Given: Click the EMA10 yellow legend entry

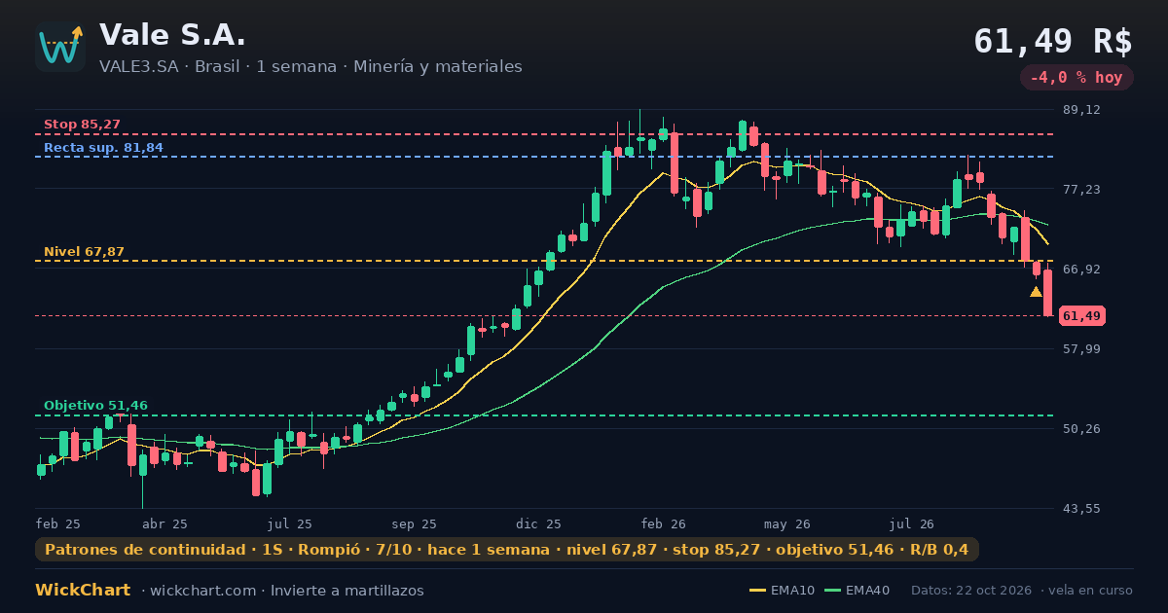Looking at the screenshot, I should 783,591.
